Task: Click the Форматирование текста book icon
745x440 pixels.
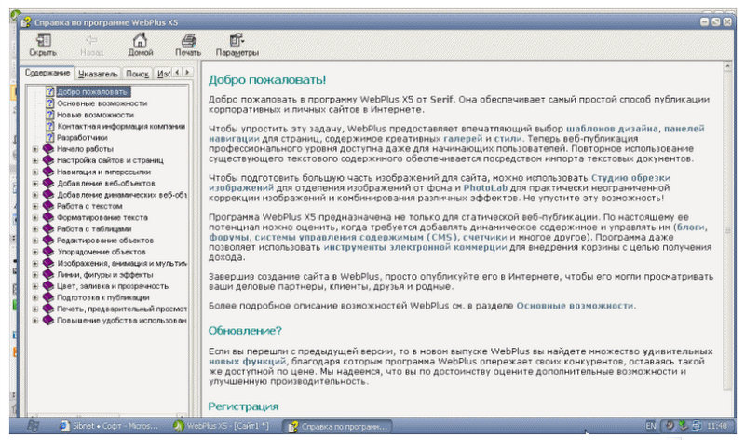Action: (48, 217)
